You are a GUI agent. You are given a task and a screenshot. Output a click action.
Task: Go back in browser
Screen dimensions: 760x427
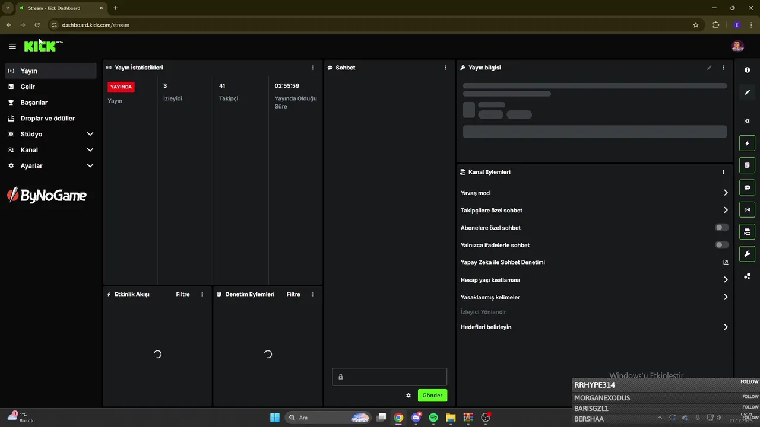(9, 25)
